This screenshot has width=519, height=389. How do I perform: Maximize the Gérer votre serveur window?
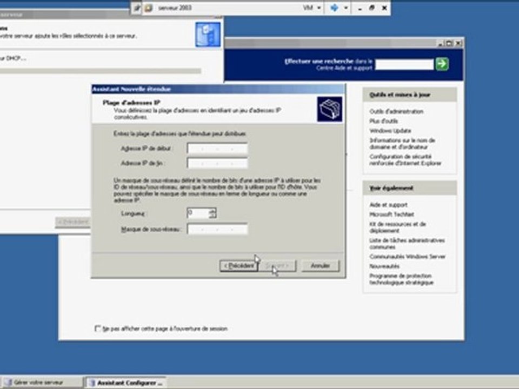coord(449,43)
